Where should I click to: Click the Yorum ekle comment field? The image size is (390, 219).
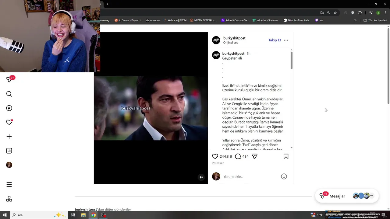(x=251, y=176)
